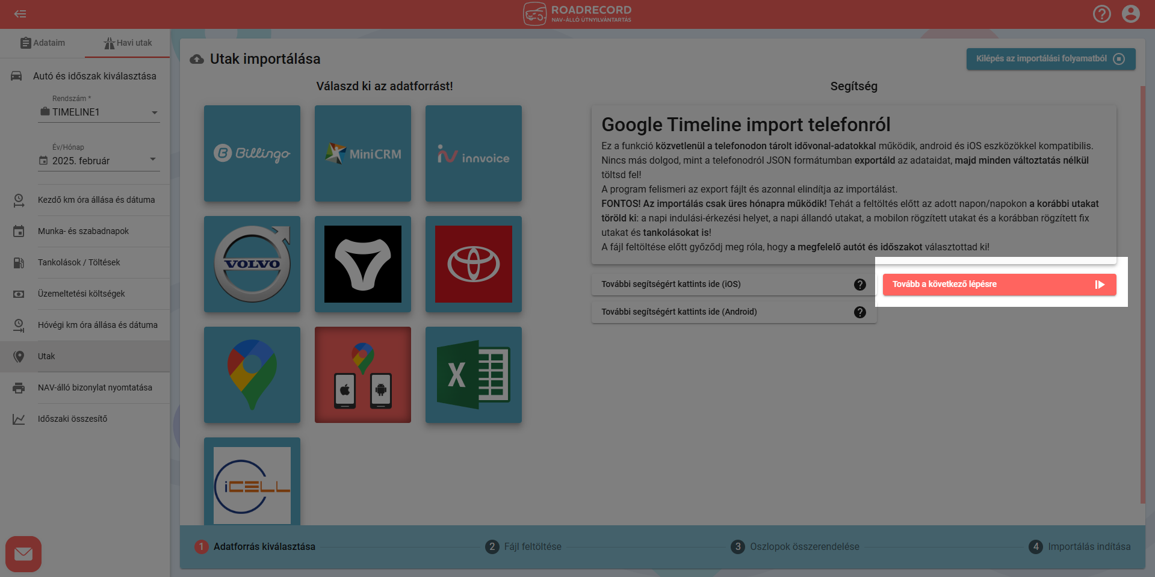Go to step 1 Adatforrás kiválasztása
The image size is (1155, 577).
coord(255,546)
